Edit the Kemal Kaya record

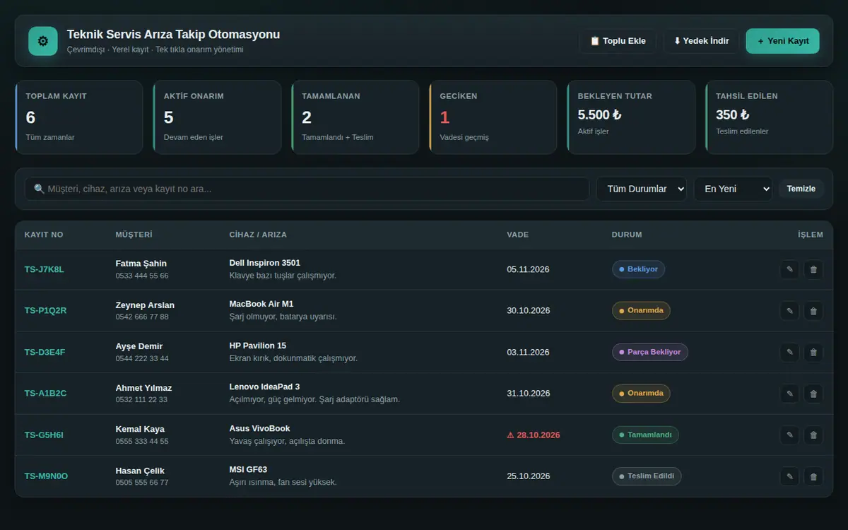click(x=789, y=435)
